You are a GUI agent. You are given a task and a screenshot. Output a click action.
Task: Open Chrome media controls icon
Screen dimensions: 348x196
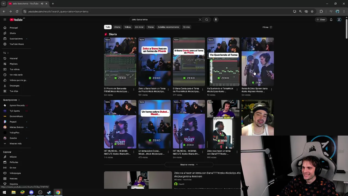pyautogui.click(x=331, y=11)
